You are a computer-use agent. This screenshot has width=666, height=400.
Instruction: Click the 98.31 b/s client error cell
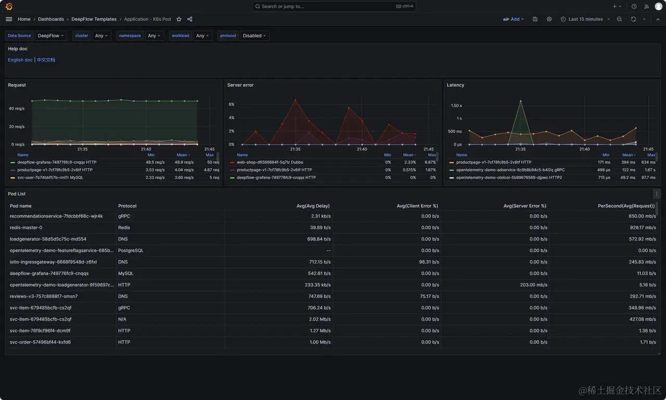(x=387, y=262)
